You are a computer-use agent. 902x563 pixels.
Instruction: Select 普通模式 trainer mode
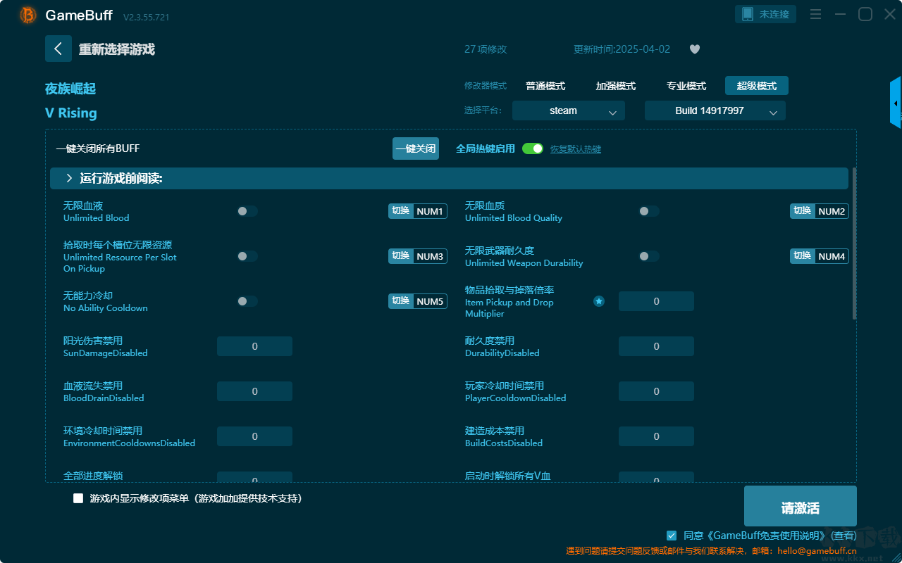point(545,86)
